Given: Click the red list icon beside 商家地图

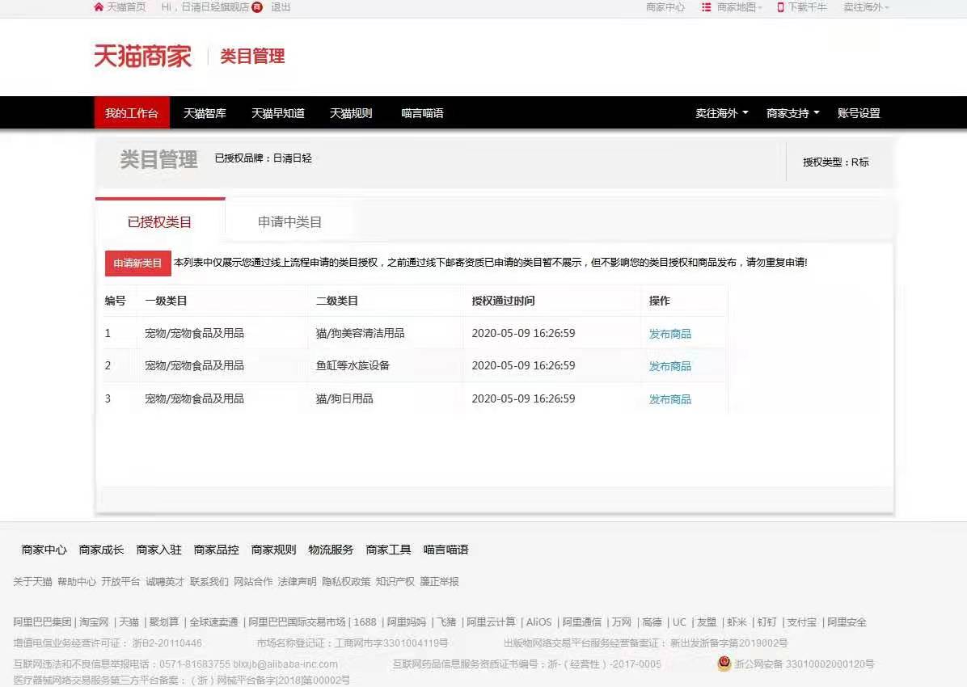Looking at the screenshot, I should click(x=706, y=6).
